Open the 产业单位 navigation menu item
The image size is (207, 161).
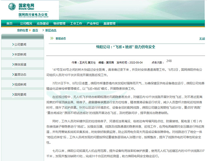[93, 24]
